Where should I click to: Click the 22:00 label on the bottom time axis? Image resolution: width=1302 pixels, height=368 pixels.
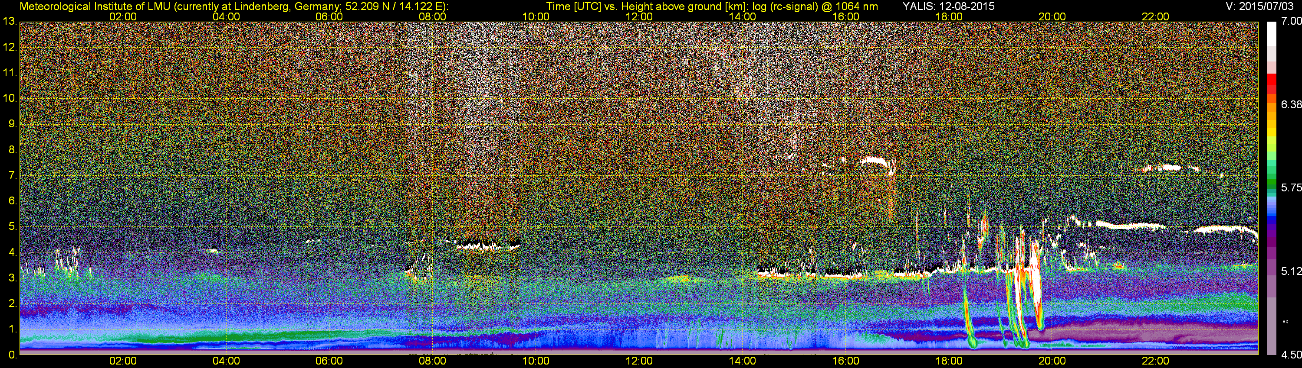[1155, 361]
